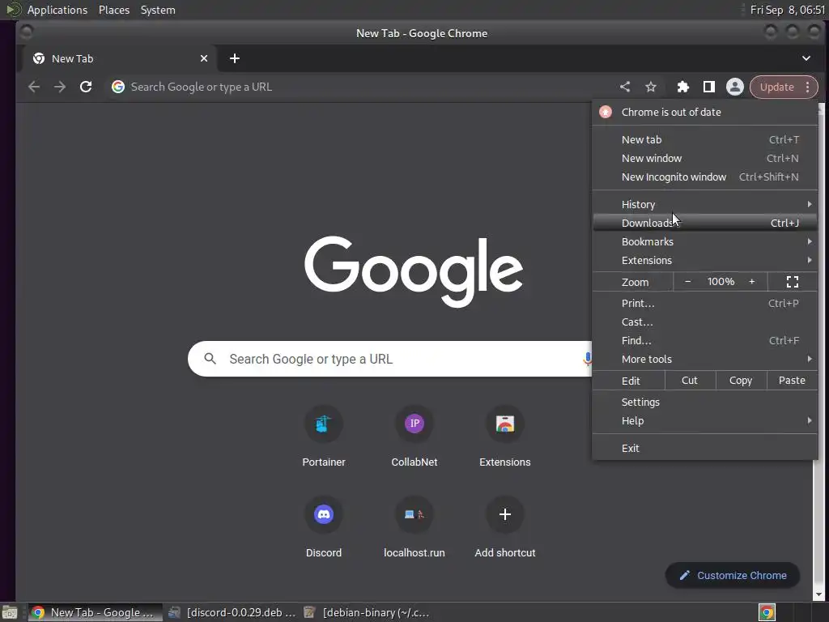Viewport: 829px width, 622px height.
Task: Choose Cast... from the menu
Action: [705, 322]
